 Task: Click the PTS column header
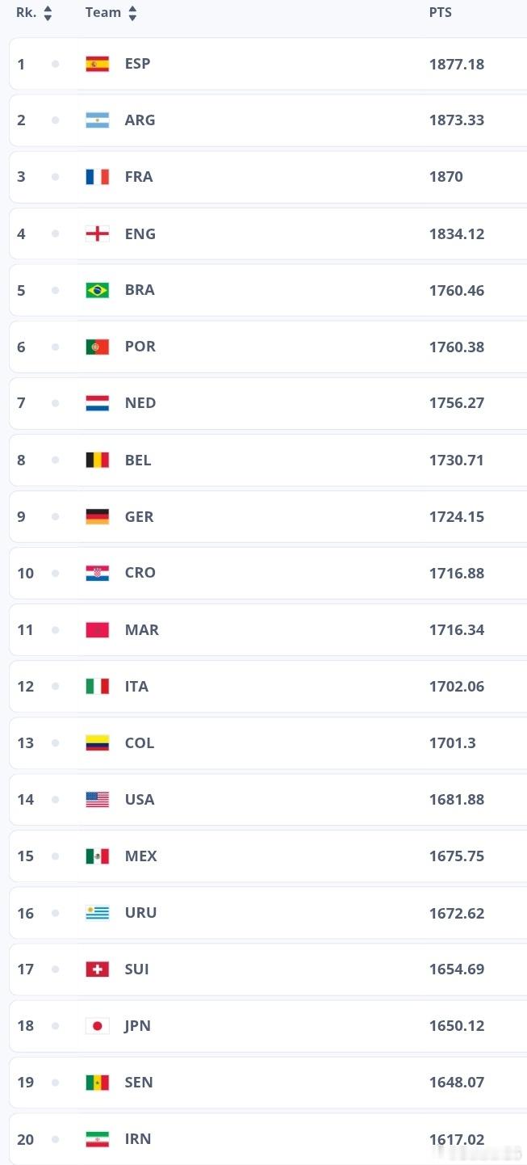click(441, 12)
